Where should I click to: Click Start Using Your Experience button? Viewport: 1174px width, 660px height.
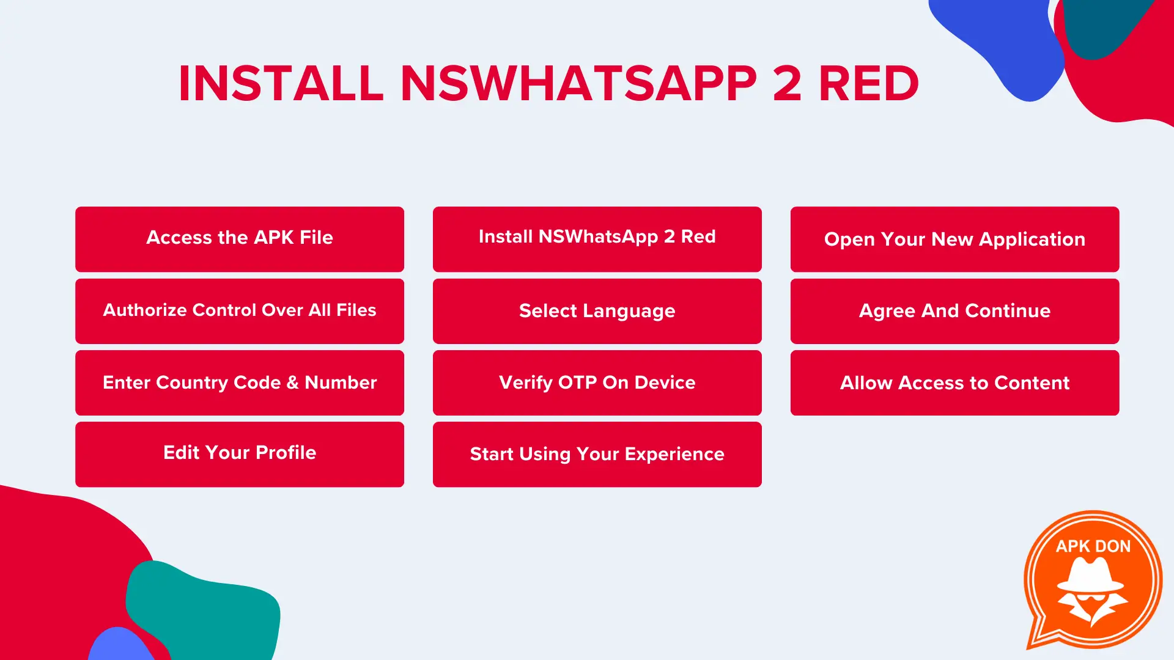coord(597,453)
